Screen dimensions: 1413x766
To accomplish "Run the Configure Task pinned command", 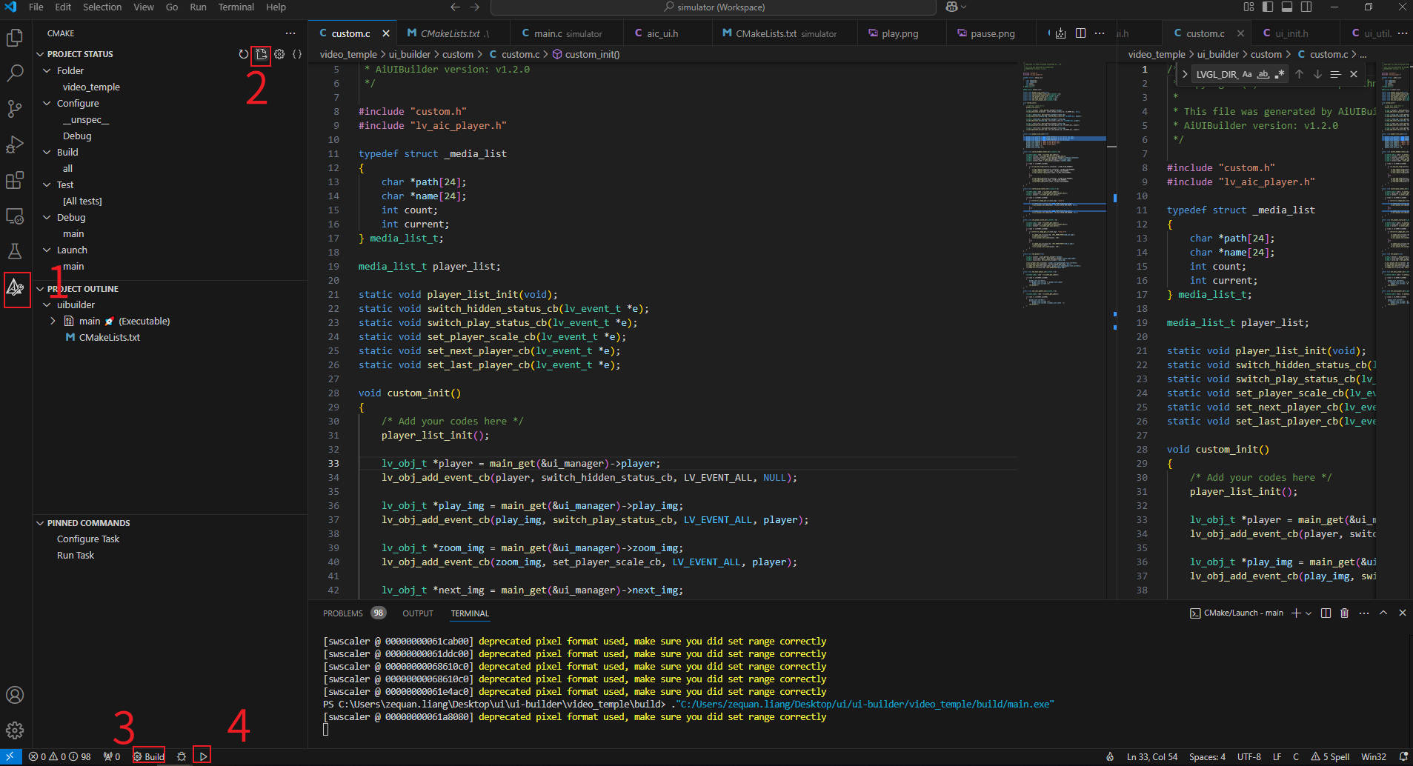I will (x=88, y=539).
